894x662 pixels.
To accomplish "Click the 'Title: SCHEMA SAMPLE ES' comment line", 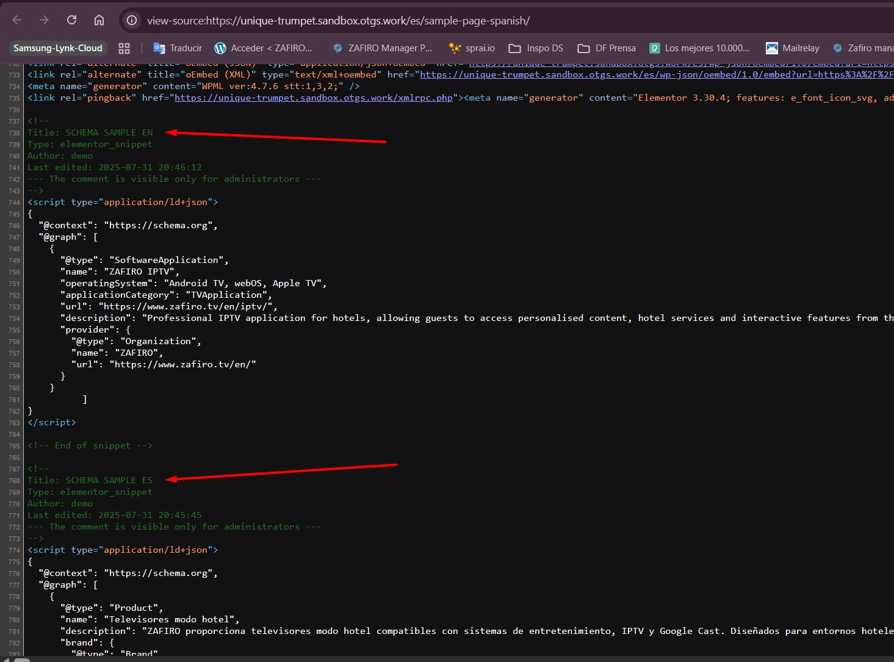I will (x=90, y=480).
